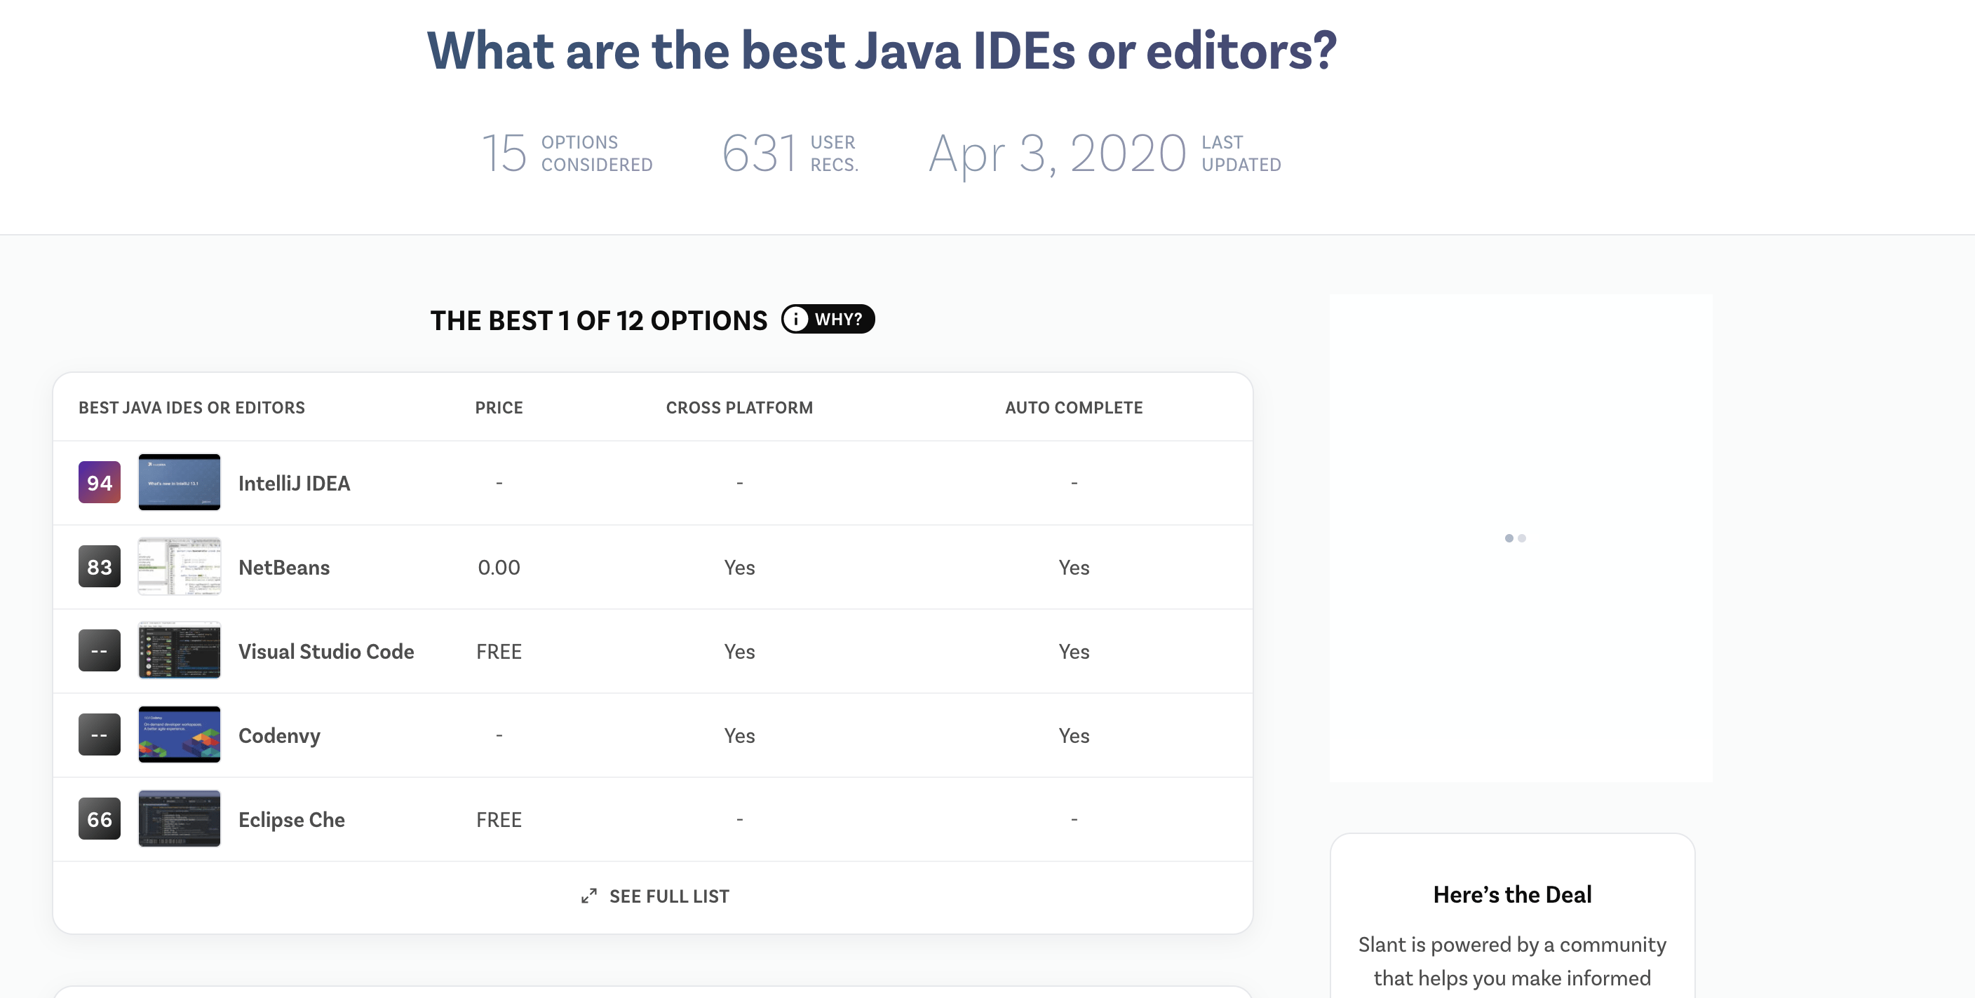Open the Visual Studio Code thumbnail
This screenshot has width=1975, height=998.
[x=180, y=651]
